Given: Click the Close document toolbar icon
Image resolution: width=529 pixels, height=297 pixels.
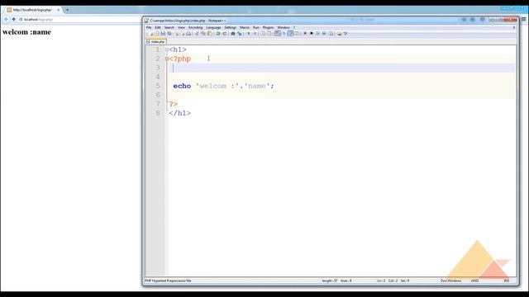Looking at the screenshot, I should (x=176, y=34).
